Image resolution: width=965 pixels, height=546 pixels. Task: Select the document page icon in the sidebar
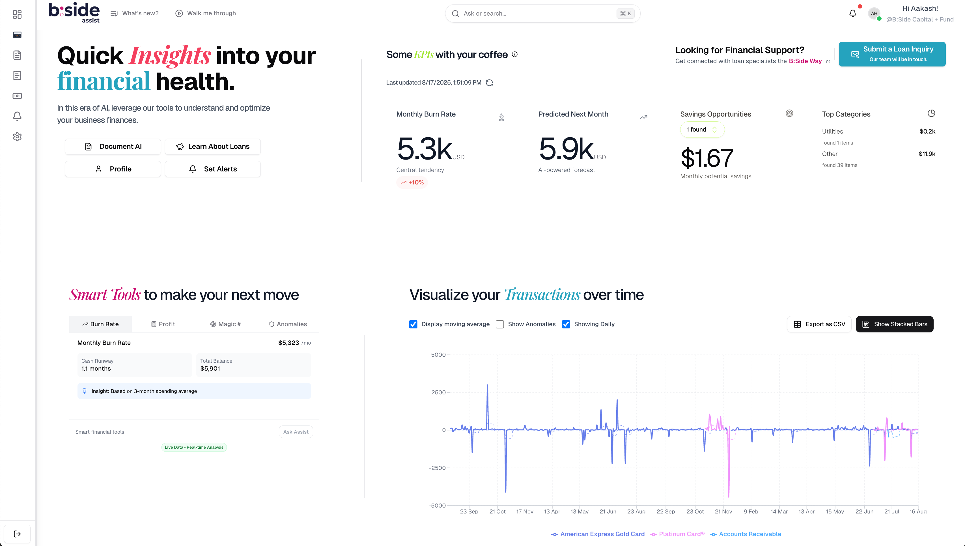tap(17, 55)
